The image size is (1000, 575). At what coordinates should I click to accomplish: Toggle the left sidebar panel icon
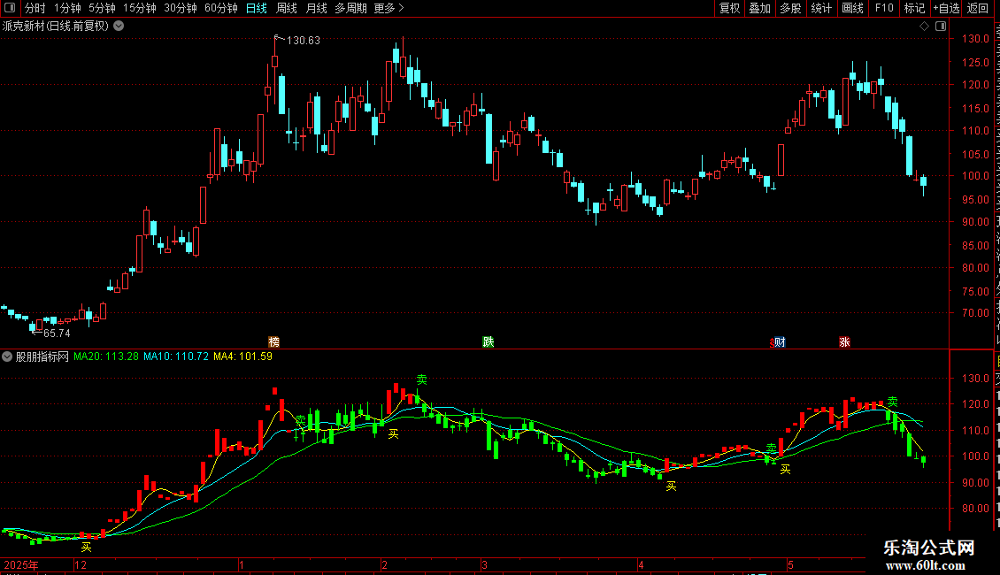click(x=10, y=8)
